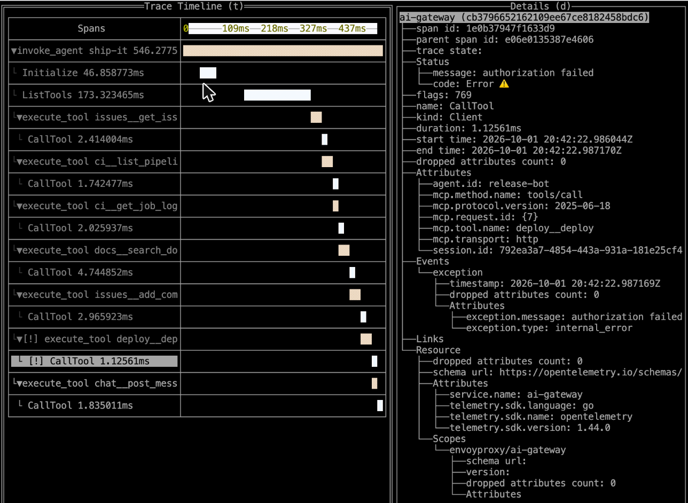The image size is (688, 503).
Task: Select the exception.type: internal_error line
Action: coord(549,328)
